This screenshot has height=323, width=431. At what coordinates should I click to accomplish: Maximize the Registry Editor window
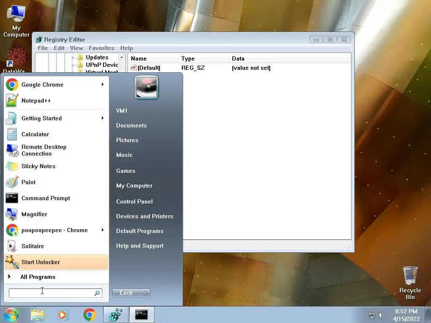point(330,39)
